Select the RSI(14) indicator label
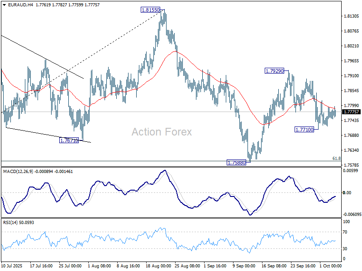Image resolution: width=362 pixels, height=271 pixels. [10, 222]
